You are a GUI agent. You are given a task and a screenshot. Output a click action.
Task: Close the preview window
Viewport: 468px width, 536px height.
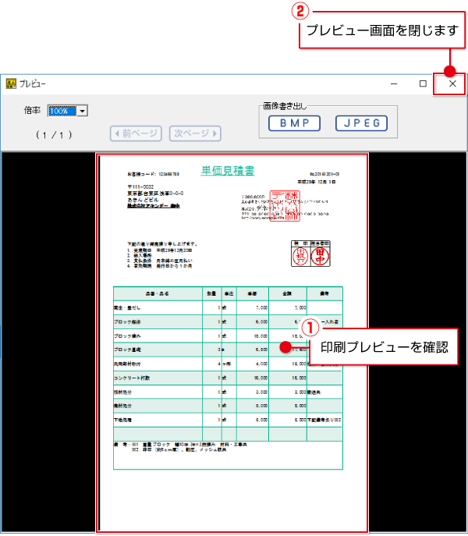pyautogui.click(x=452, y=83)
